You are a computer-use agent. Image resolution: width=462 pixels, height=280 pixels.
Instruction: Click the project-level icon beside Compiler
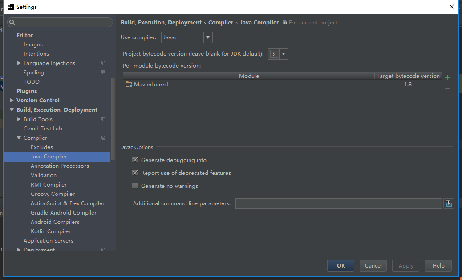(x=103, y=138)
